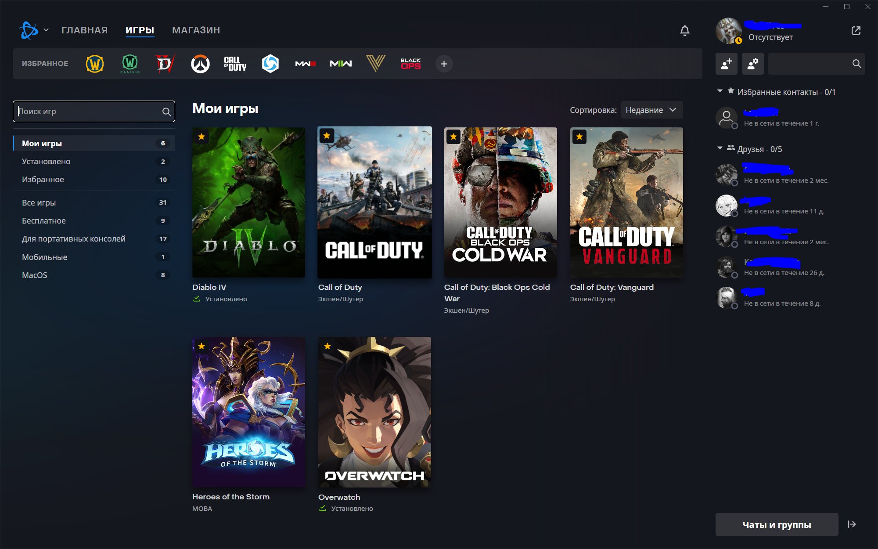
Task: Open the favorite contact offline for 1 year
Action: [x=790, y=118]
